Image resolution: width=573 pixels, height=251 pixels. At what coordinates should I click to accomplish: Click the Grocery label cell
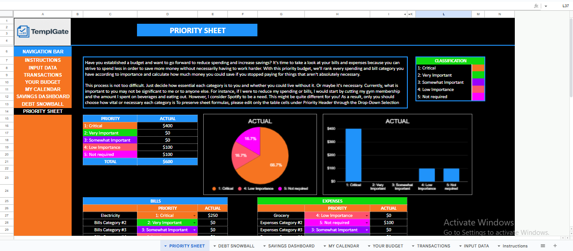tap(281, 216)
